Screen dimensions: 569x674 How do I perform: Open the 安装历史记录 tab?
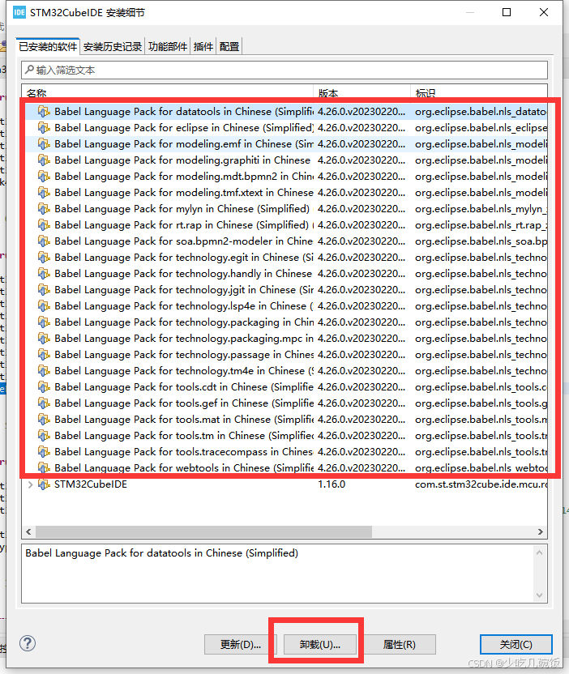tap(113, 46)
